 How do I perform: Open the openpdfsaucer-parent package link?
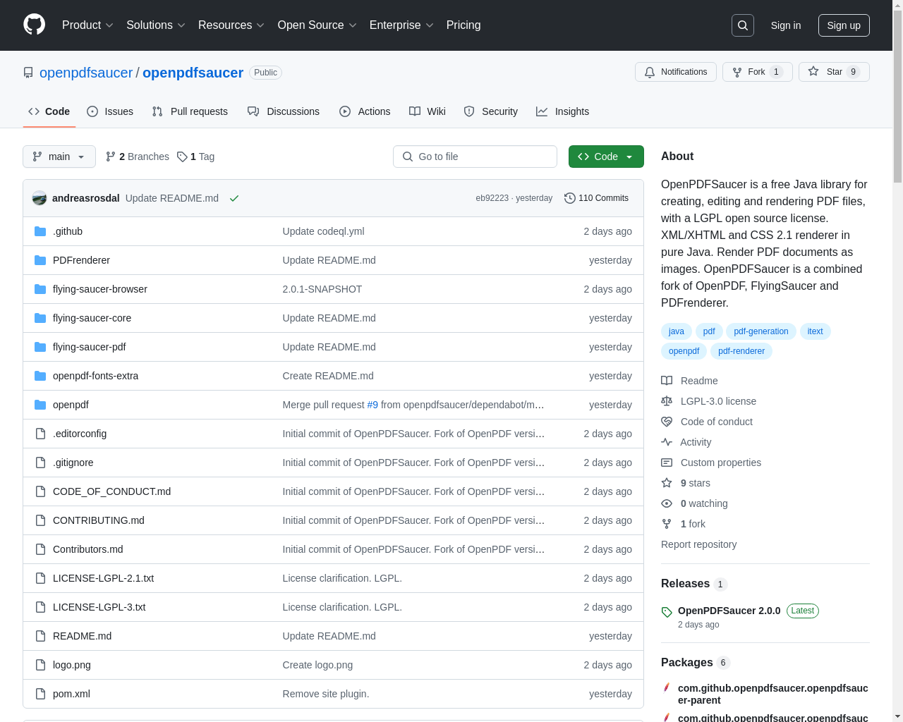pyautogui.click(x=773, y=694)
